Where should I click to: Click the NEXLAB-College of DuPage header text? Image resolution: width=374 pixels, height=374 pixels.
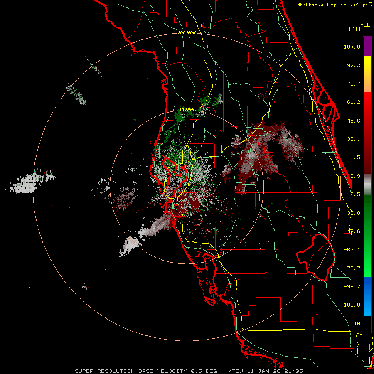[335, 5]
